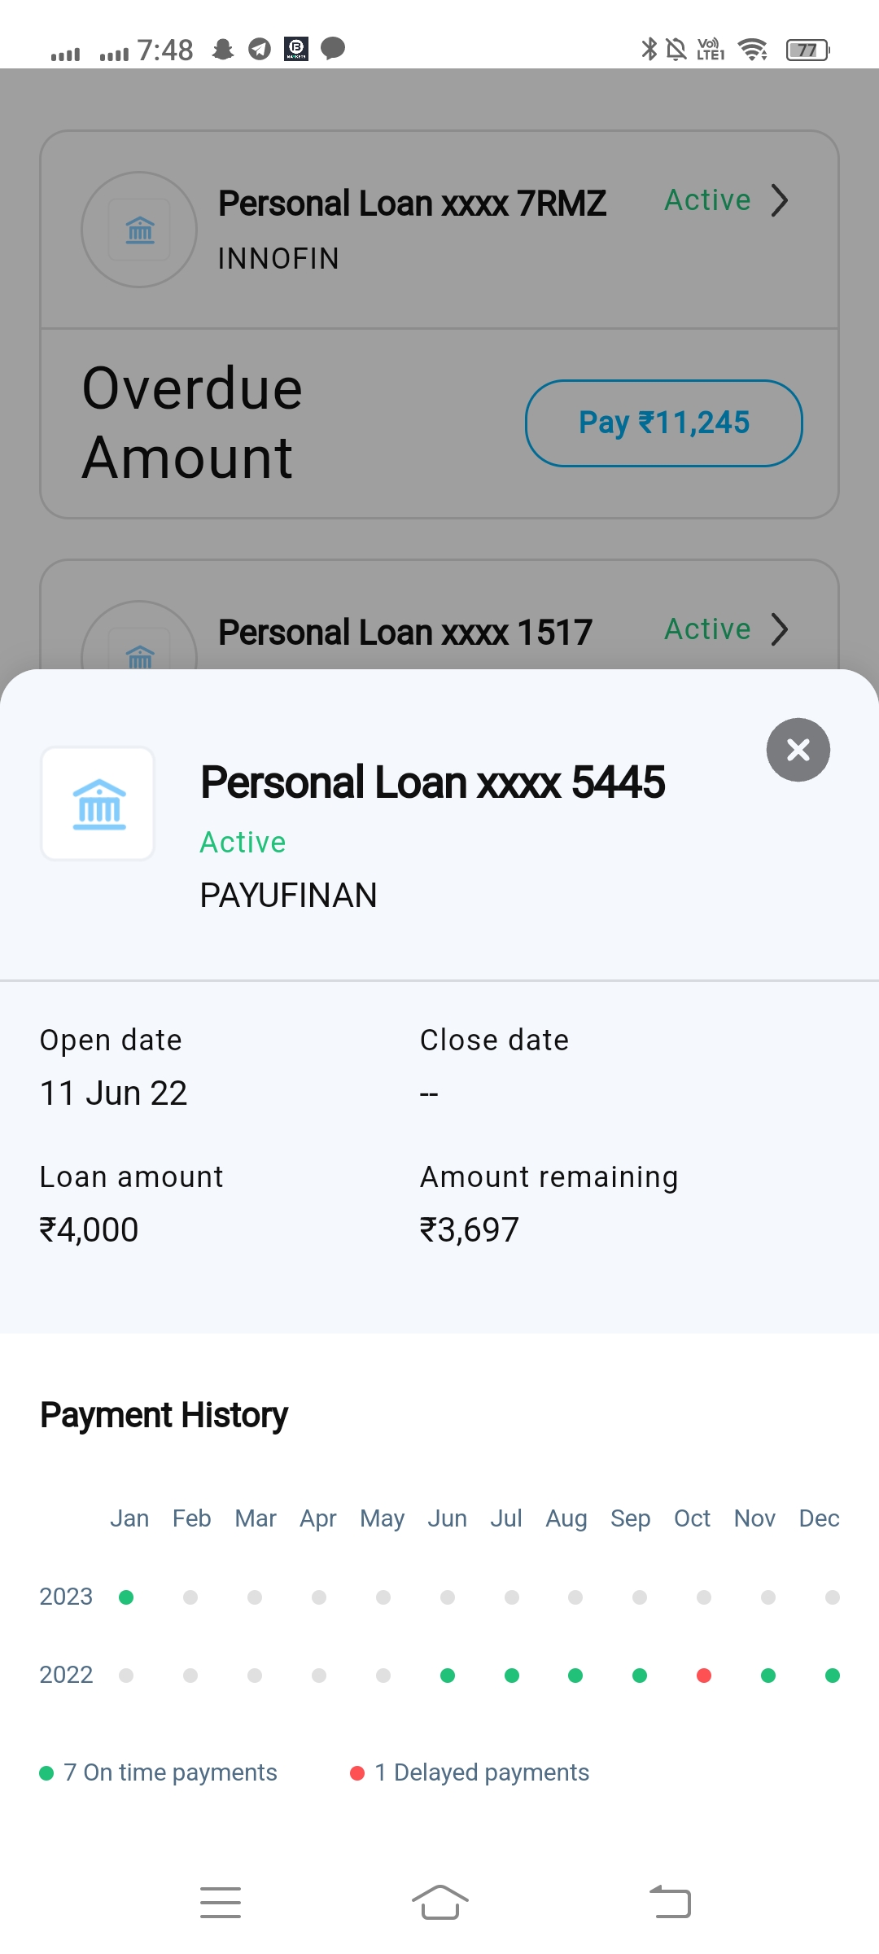Tap the Android home navigation icon
This screenshot has width=879, height=1954.
439,1903
